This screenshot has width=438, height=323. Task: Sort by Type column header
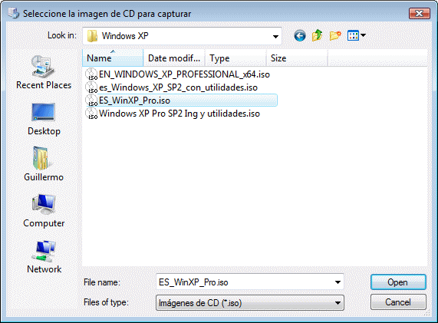tap(235, 58)
